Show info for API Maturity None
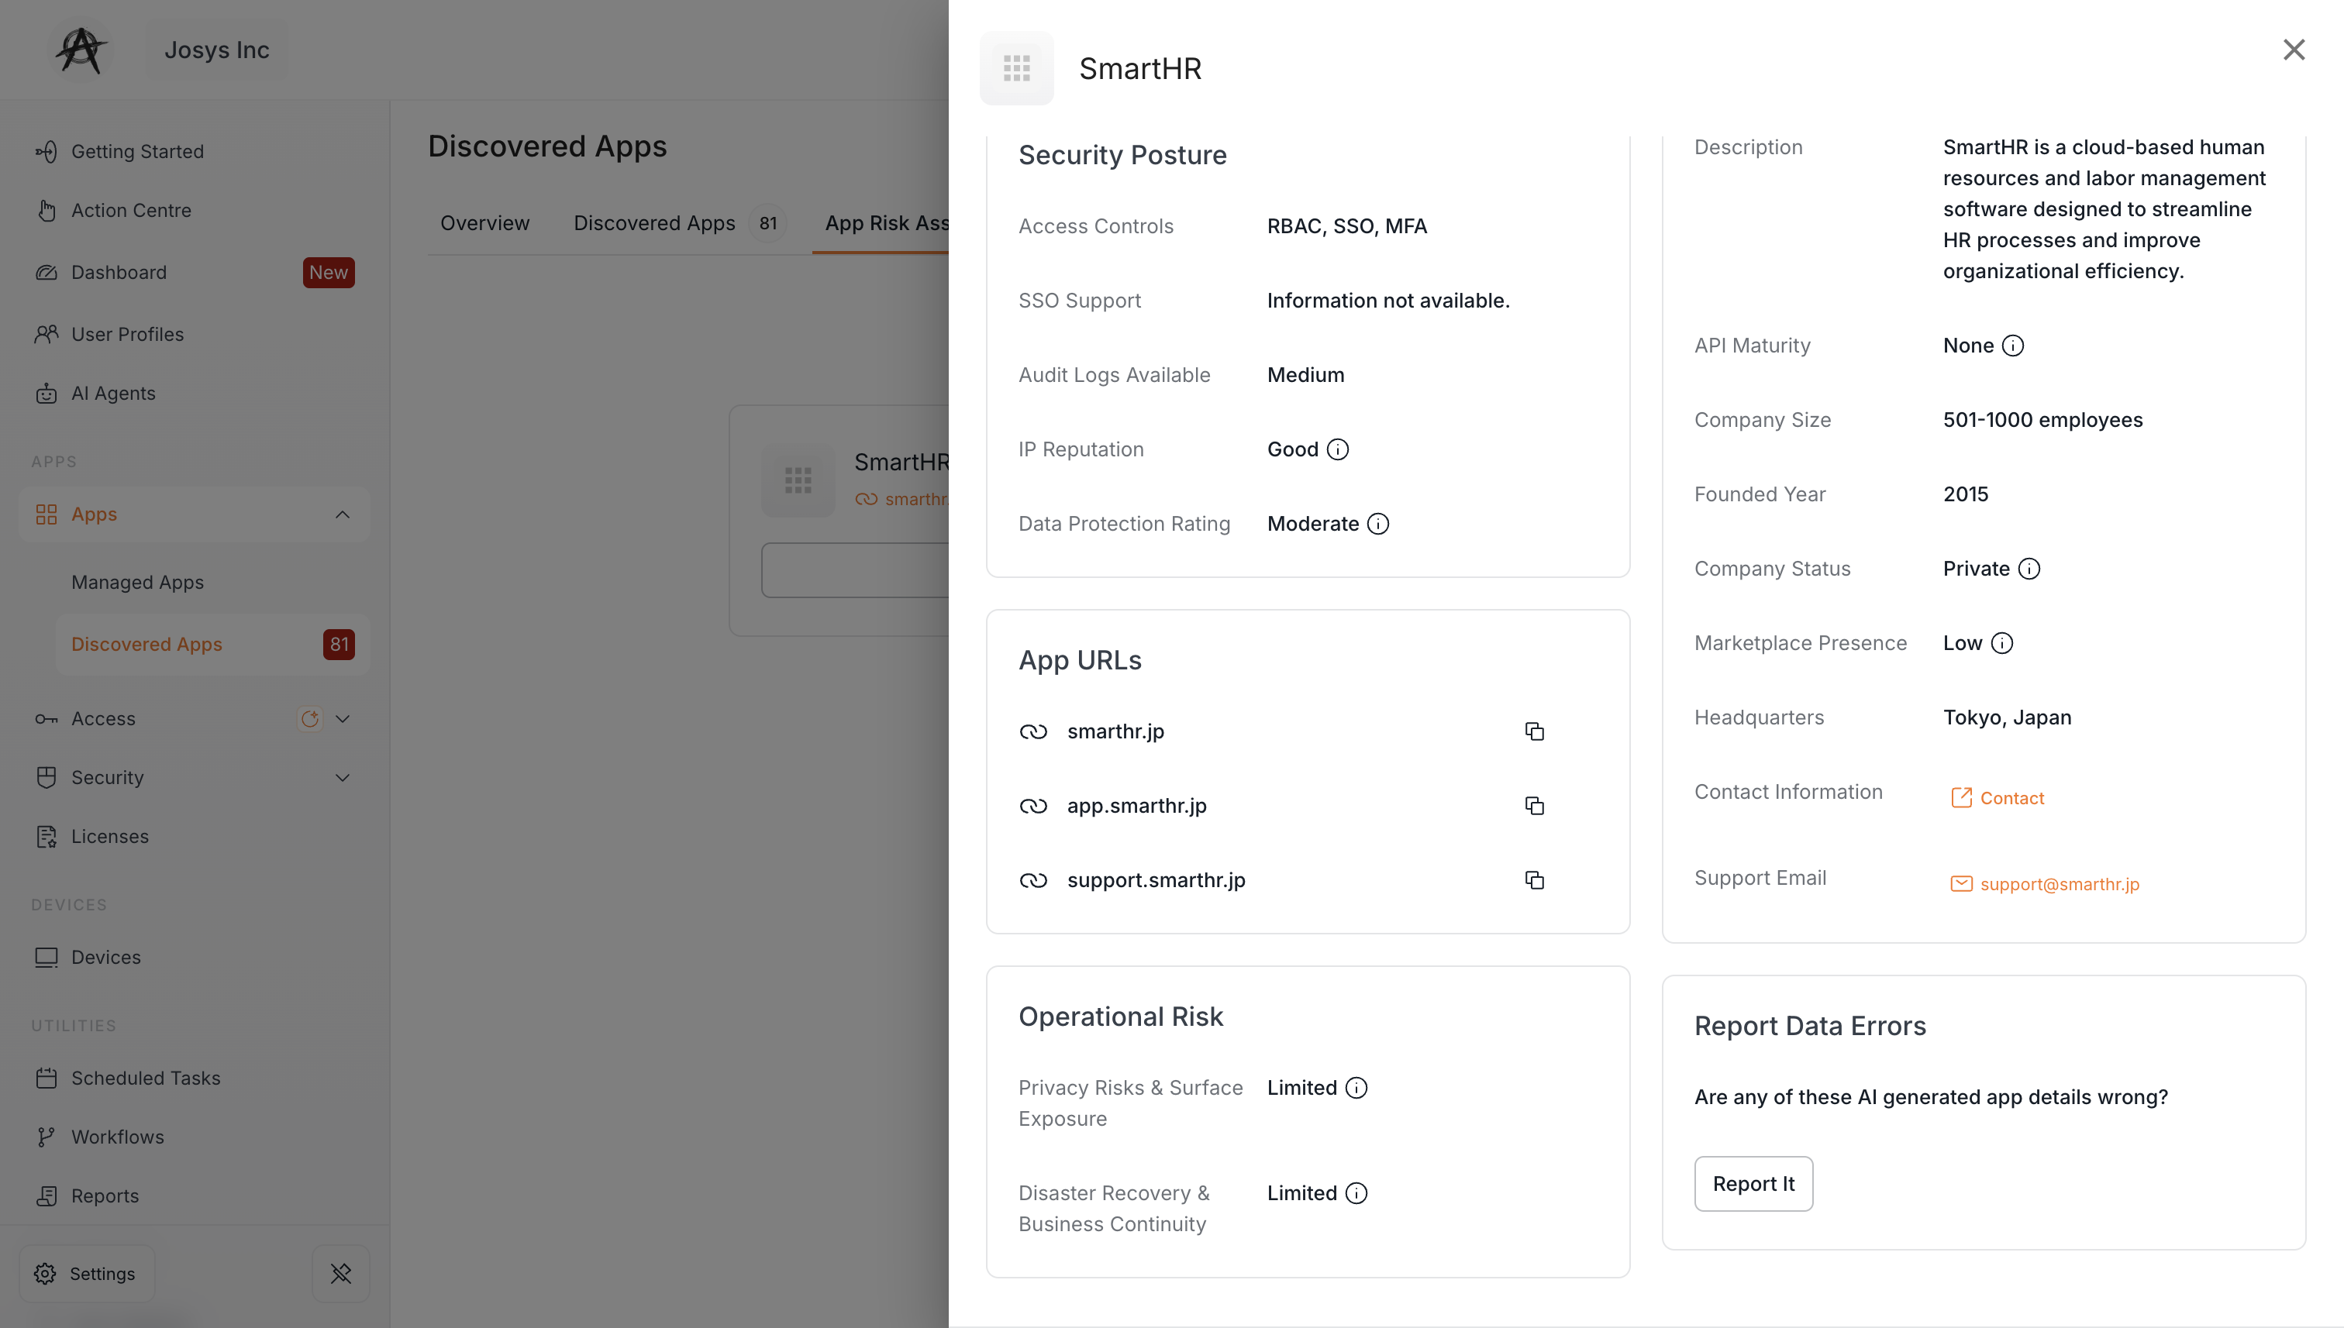The height and width of the screenshot is (1328, 2344). (2012, 346)
